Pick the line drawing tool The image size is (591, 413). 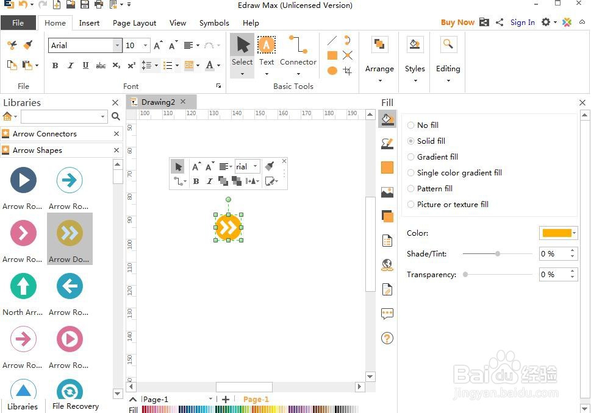pos(332,40)
